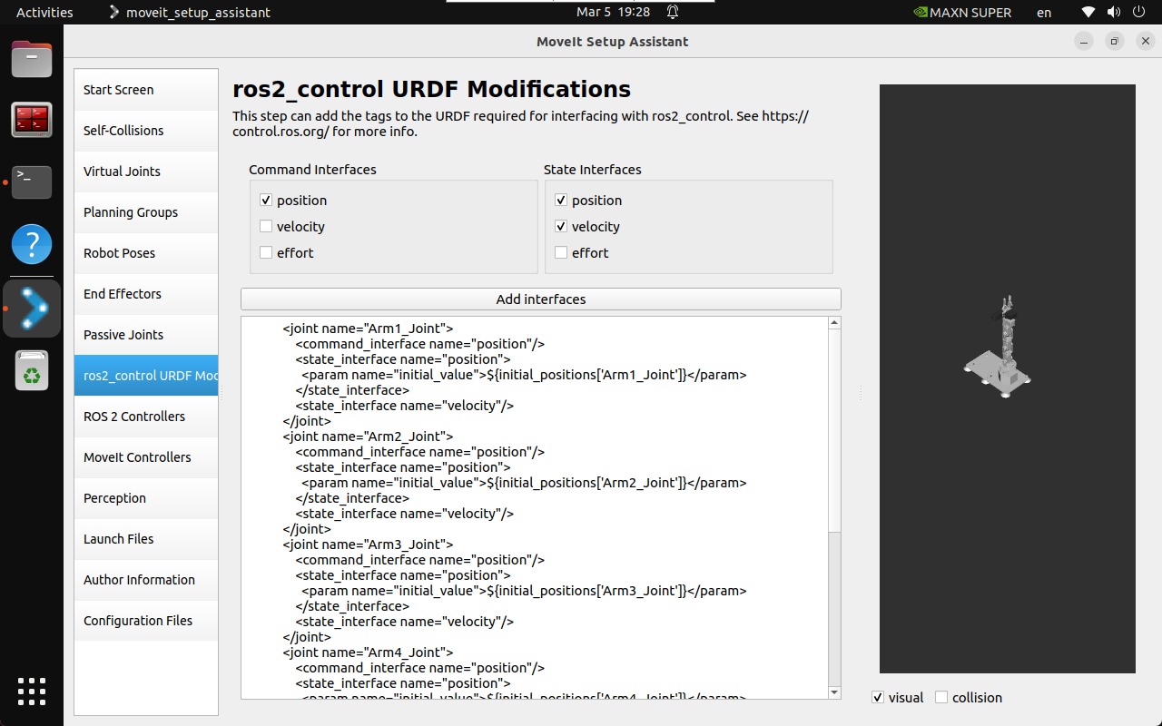Switch to Planning Groups step
1162x726 pixels.
click(x=146, y=212)
